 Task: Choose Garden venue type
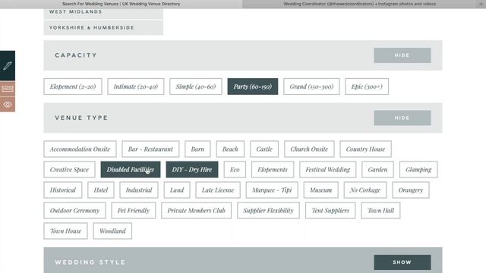(378, 170)
